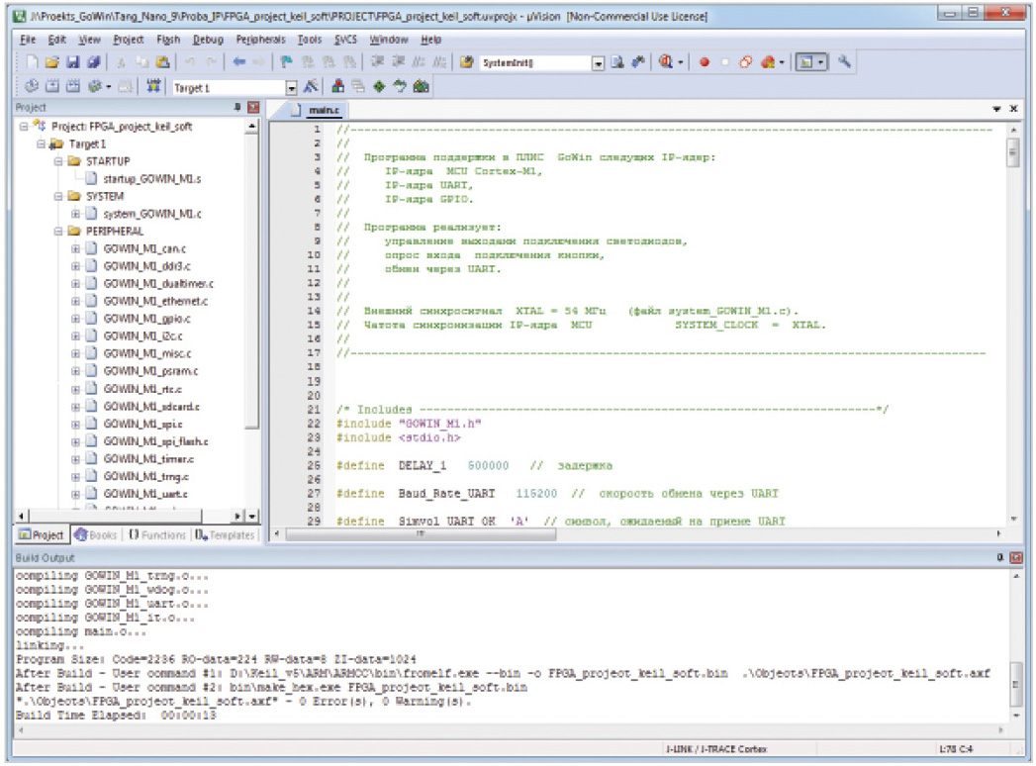The image size is (1036, 766).
Task: Insert a breakpoint using the red circle icon
Action: [705, 62]
